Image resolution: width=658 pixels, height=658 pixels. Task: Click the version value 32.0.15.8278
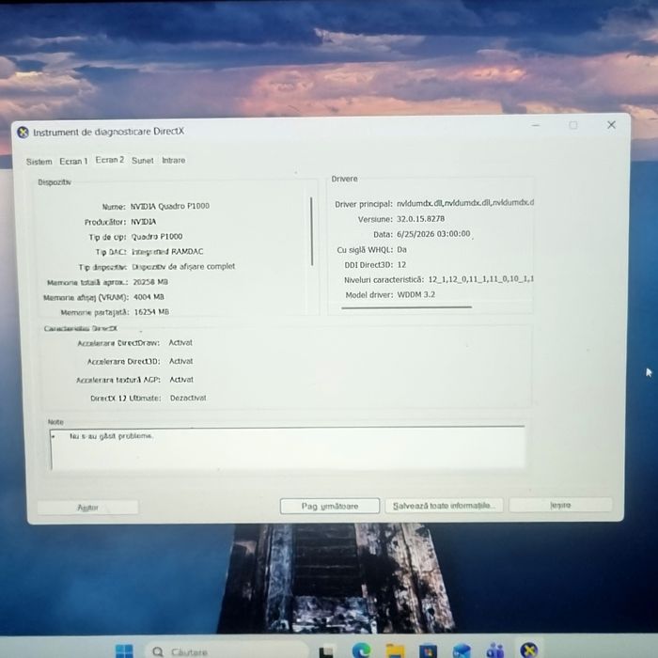coord(420,219)
